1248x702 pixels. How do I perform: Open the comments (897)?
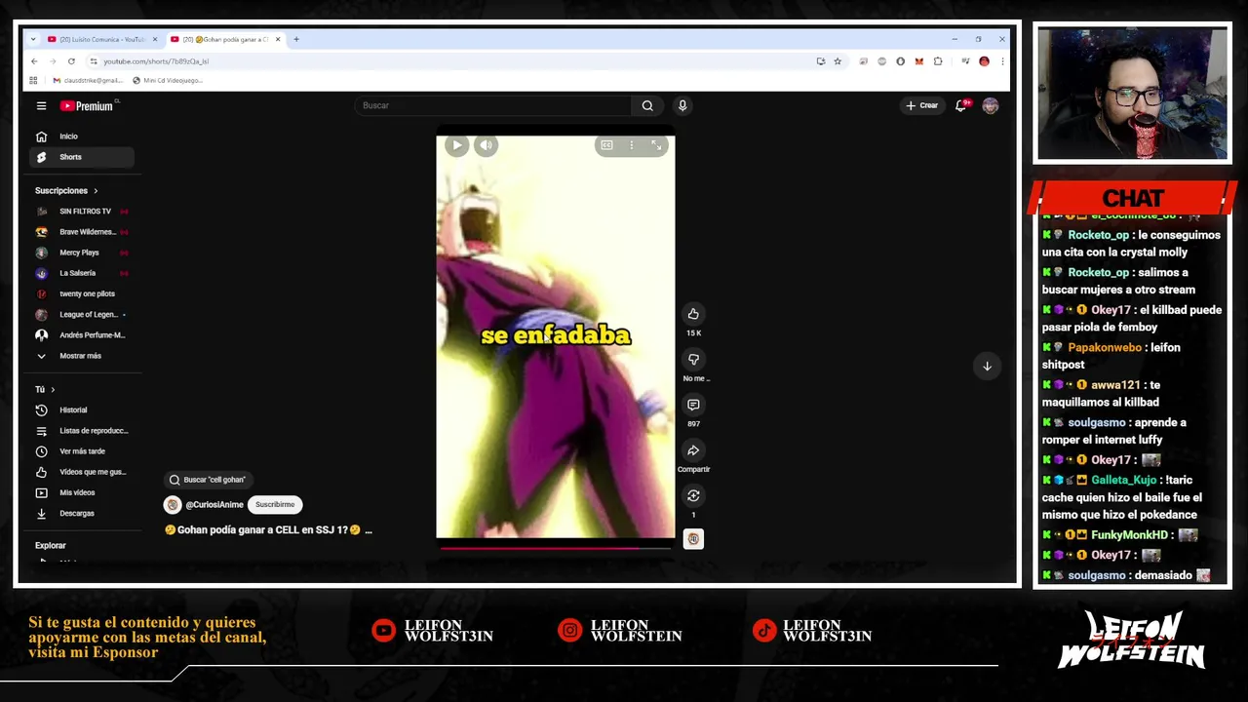(693, 405)
